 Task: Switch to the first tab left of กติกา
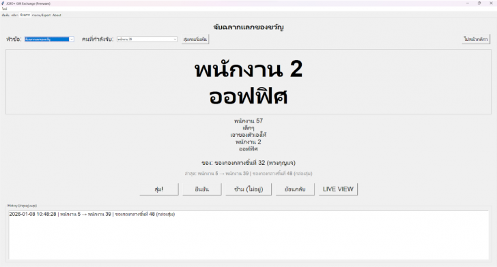pos(5,15)
